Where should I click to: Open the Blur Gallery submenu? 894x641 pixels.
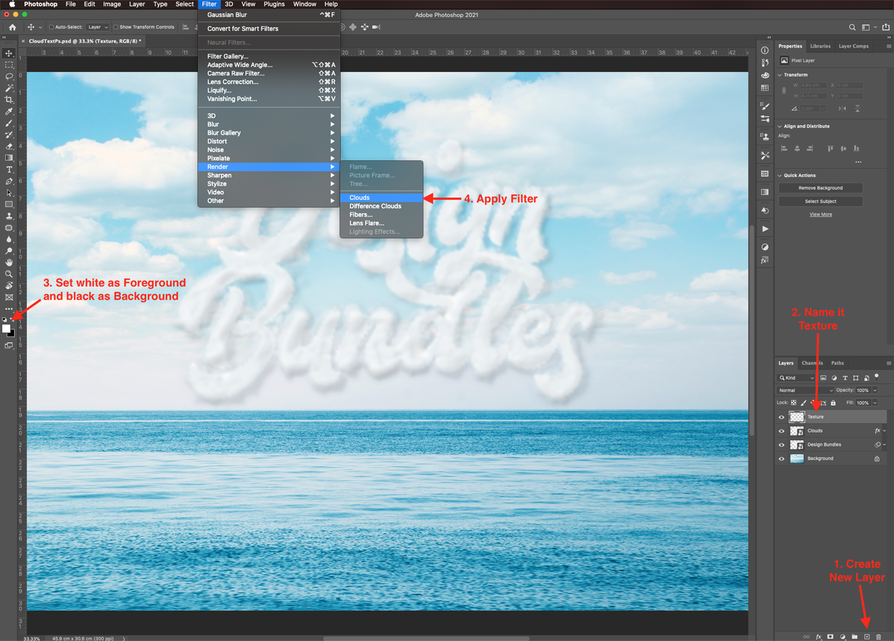tap(269, 133)
